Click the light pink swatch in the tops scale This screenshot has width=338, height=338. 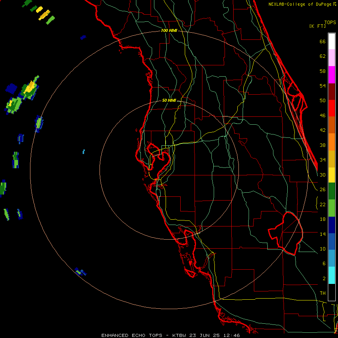332,58
